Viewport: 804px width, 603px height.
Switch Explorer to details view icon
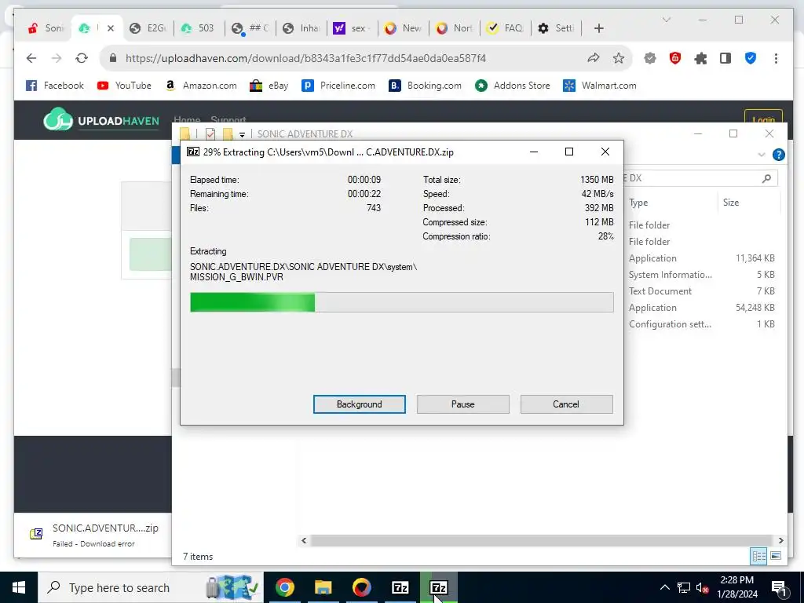[758, 556]
